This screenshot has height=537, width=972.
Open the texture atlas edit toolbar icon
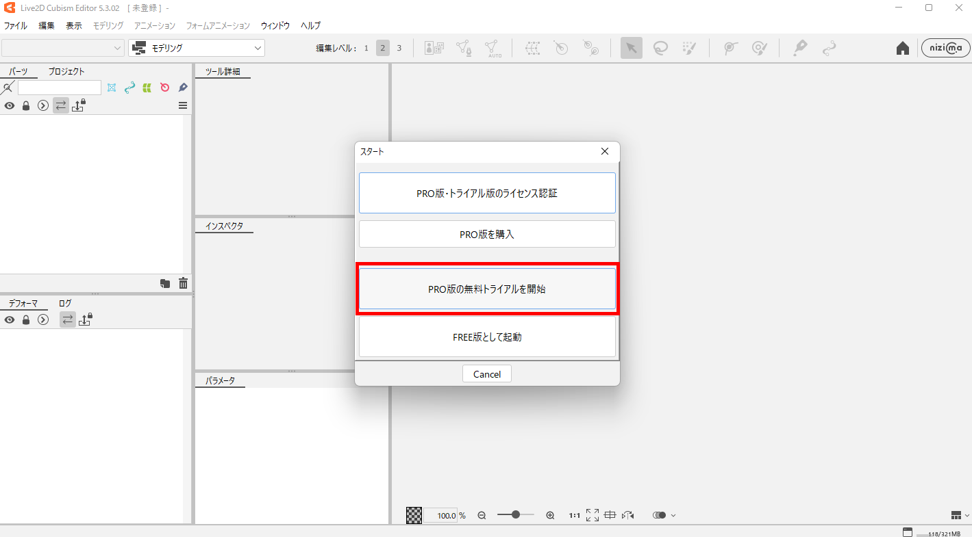[x=434, y=48]
